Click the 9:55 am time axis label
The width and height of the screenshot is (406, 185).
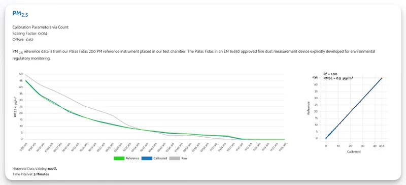[23, 147]
